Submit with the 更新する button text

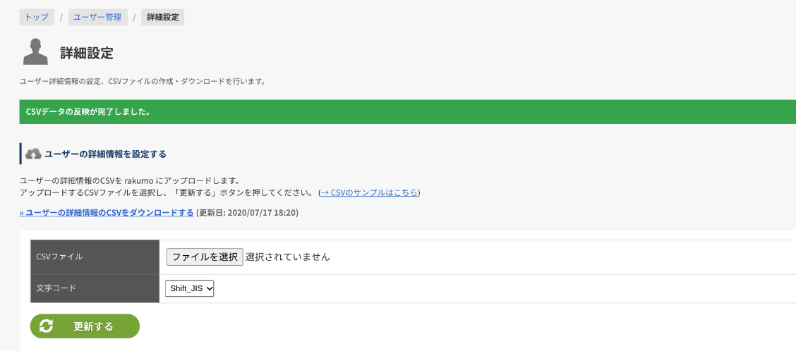point(93,326)
